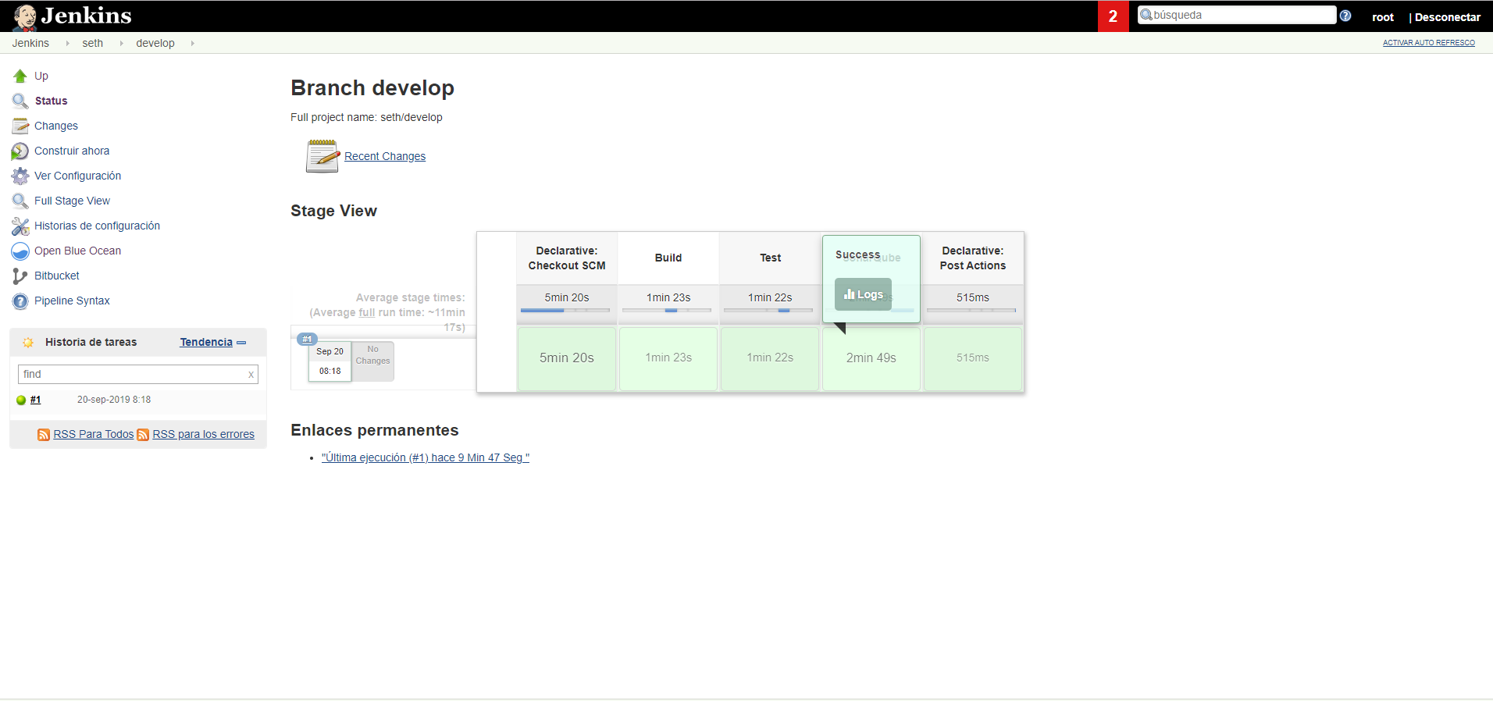
Task: Open the Changes sidebar item
Action: pos(56,126)
